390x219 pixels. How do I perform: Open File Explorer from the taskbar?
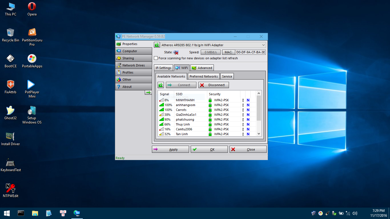tap(35, 213)
